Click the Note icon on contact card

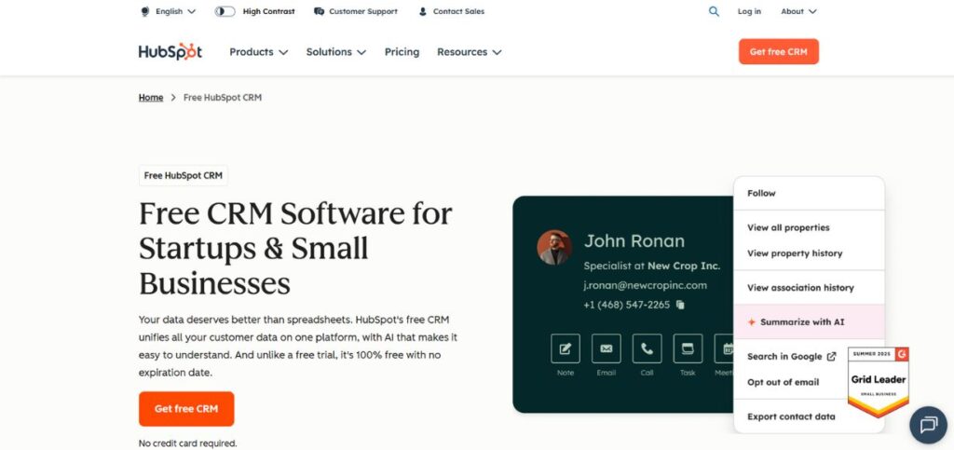click(566, 348)
